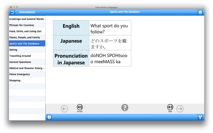
Task: Go to the previous phrase arrow
Action: pyautogui.click(x=64, y=109)
